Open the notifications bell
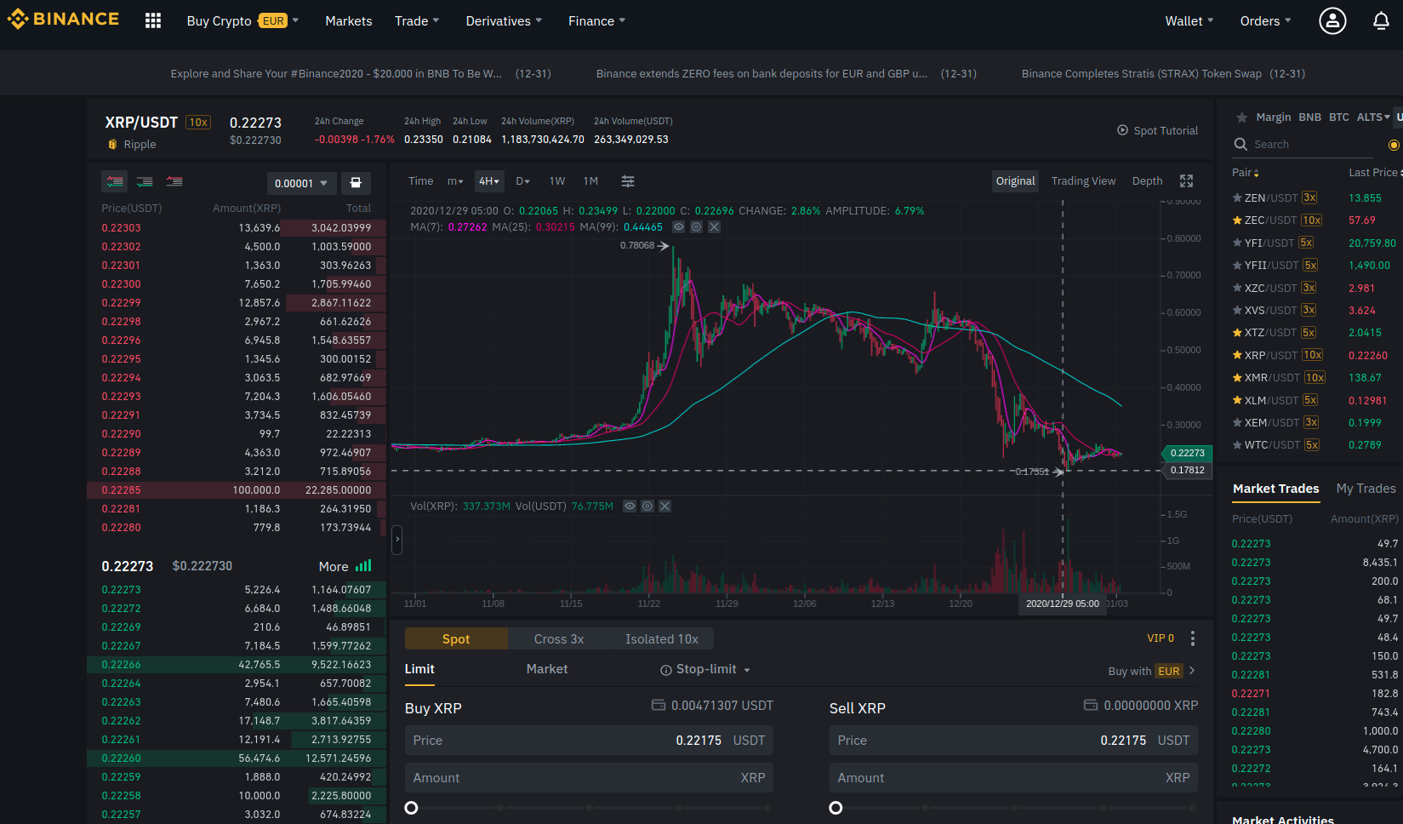 [1381, 21]
